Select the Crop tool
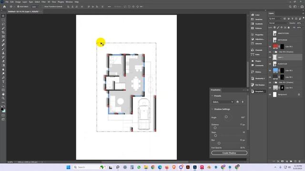This screenshot has width=305, height=171. point(3,32)
